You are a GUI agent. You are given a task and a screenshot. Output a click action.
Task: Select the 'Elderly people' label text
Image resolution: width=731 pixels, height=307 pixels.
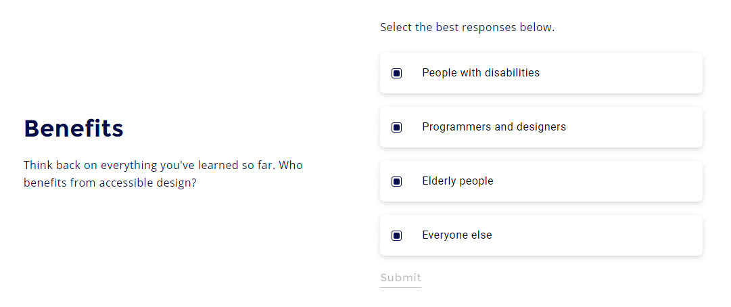click(457, 181)
